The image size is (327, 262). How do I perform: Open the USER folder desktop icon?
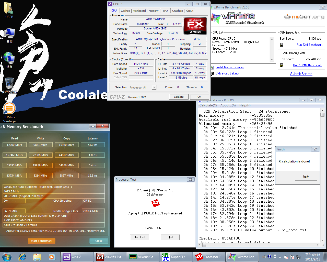9,10
